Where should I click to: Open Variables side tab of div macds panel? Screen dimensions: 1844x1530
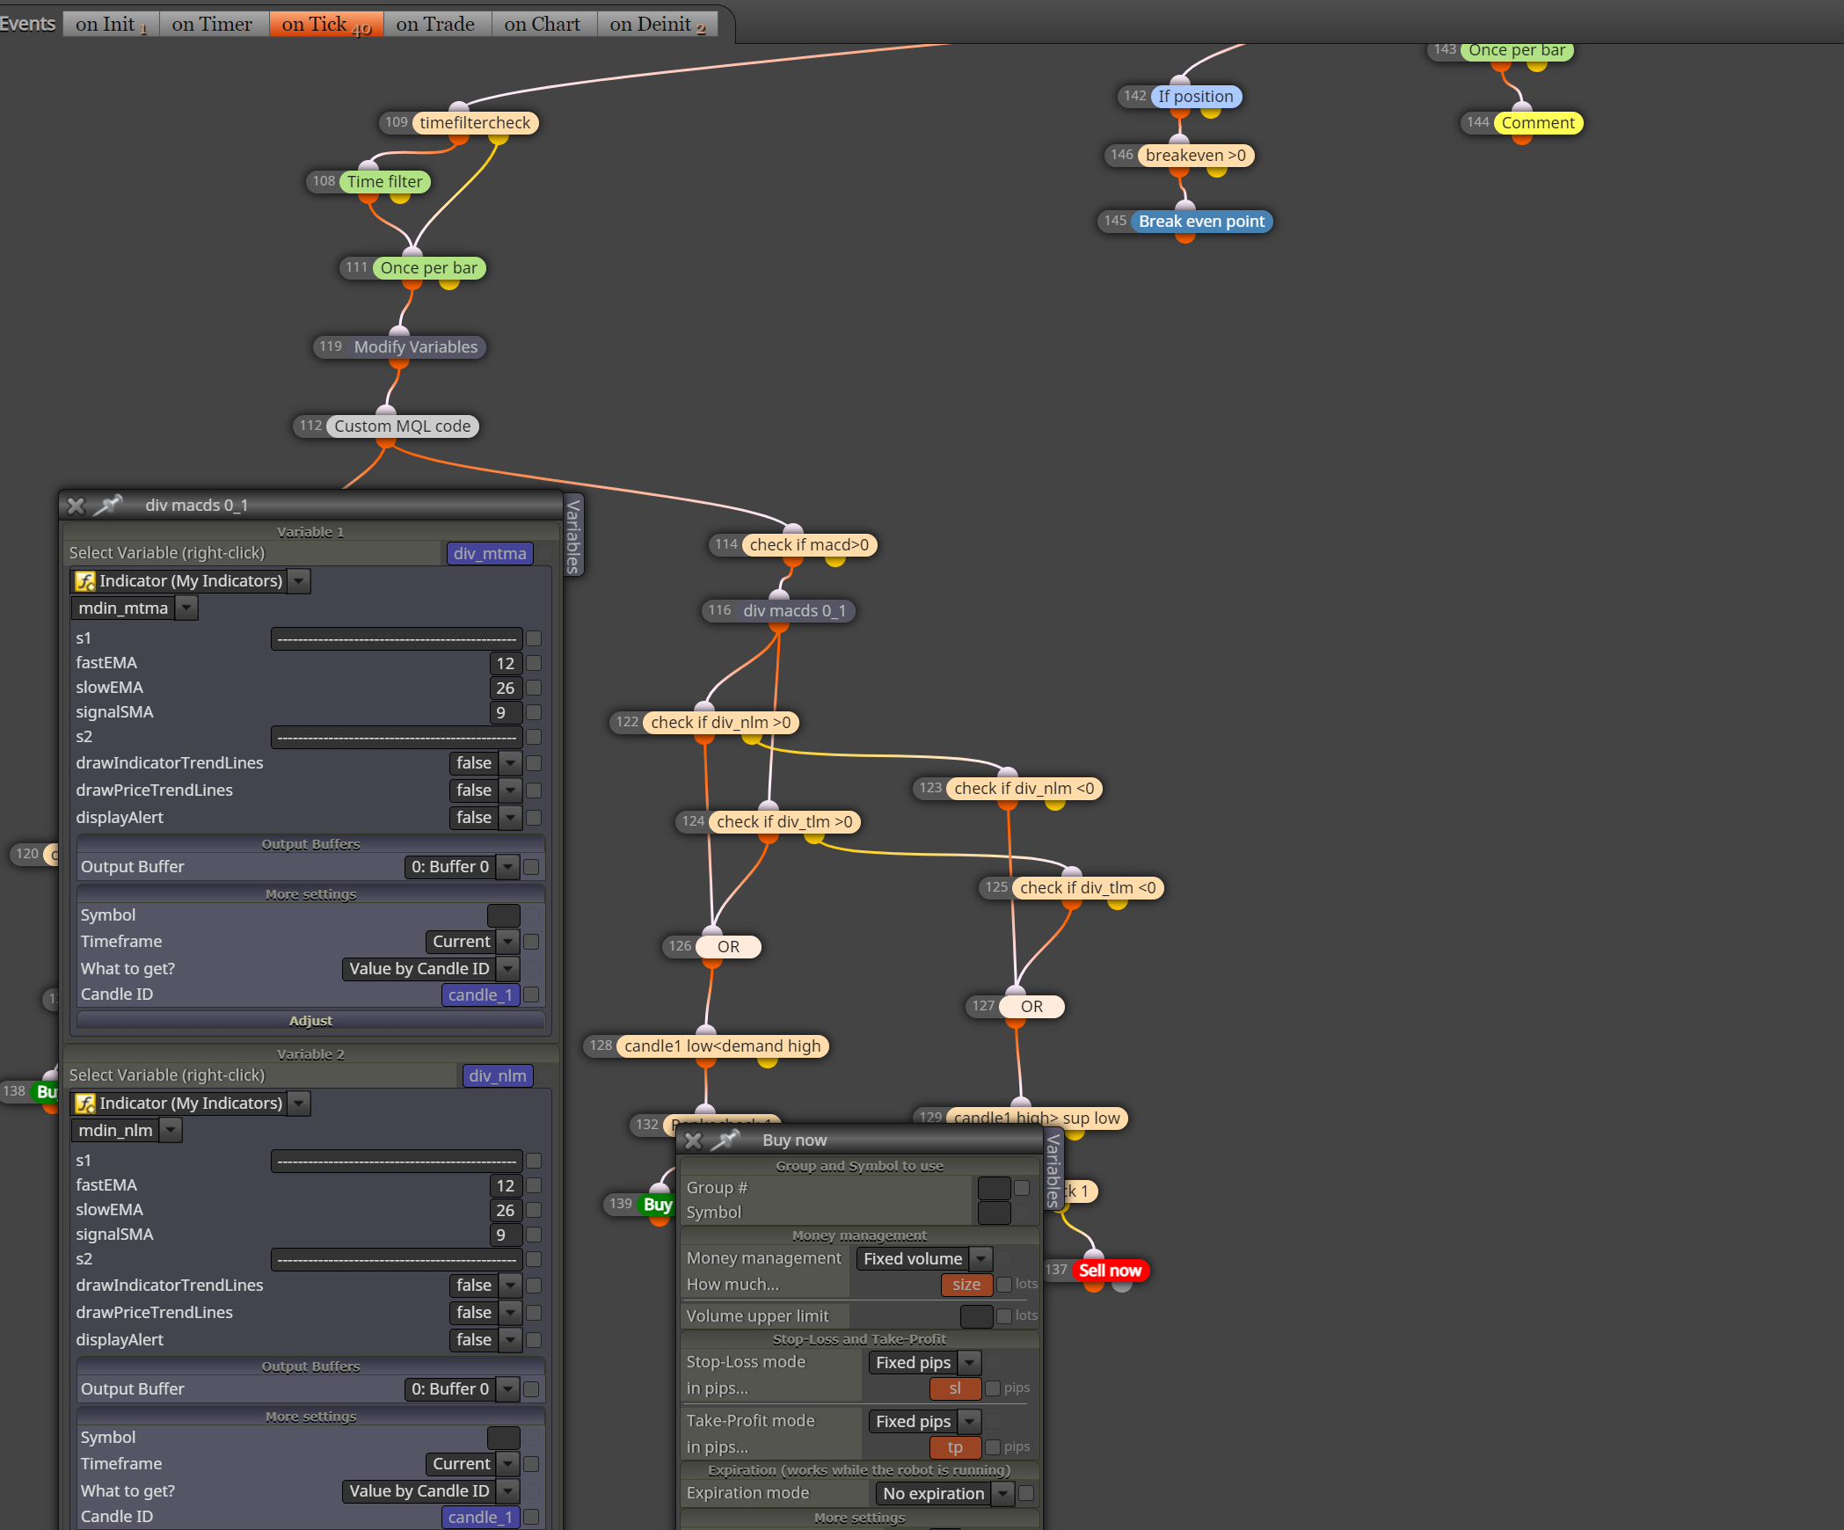[573, 535]
